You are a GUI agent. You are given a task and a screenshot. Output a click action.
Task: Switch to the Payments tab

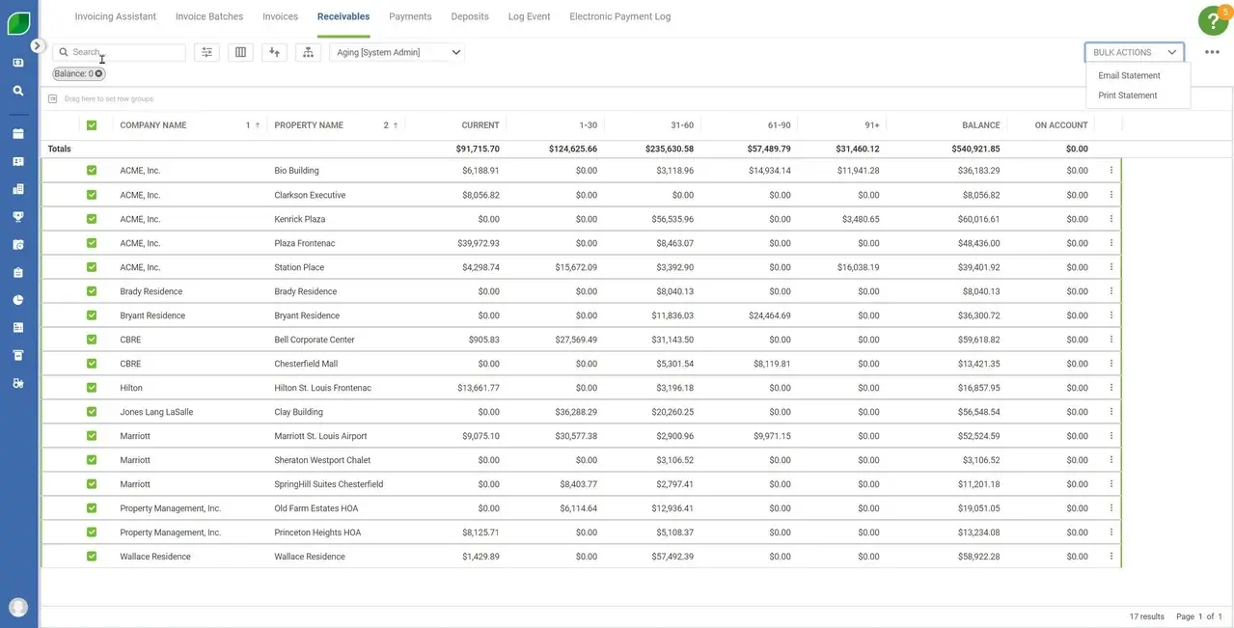(x=409, y=16)
